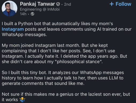The width and height of the screenshot is (136, 103).
Task: Click the "My mom joined Instagram" paragraph
Action: [64, 53]
